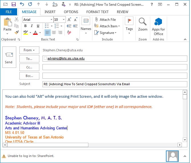Click the Clear All Formatting eraser icon
Screen dimensions: 191x163
pyautogui.click(x=69, y=32)
